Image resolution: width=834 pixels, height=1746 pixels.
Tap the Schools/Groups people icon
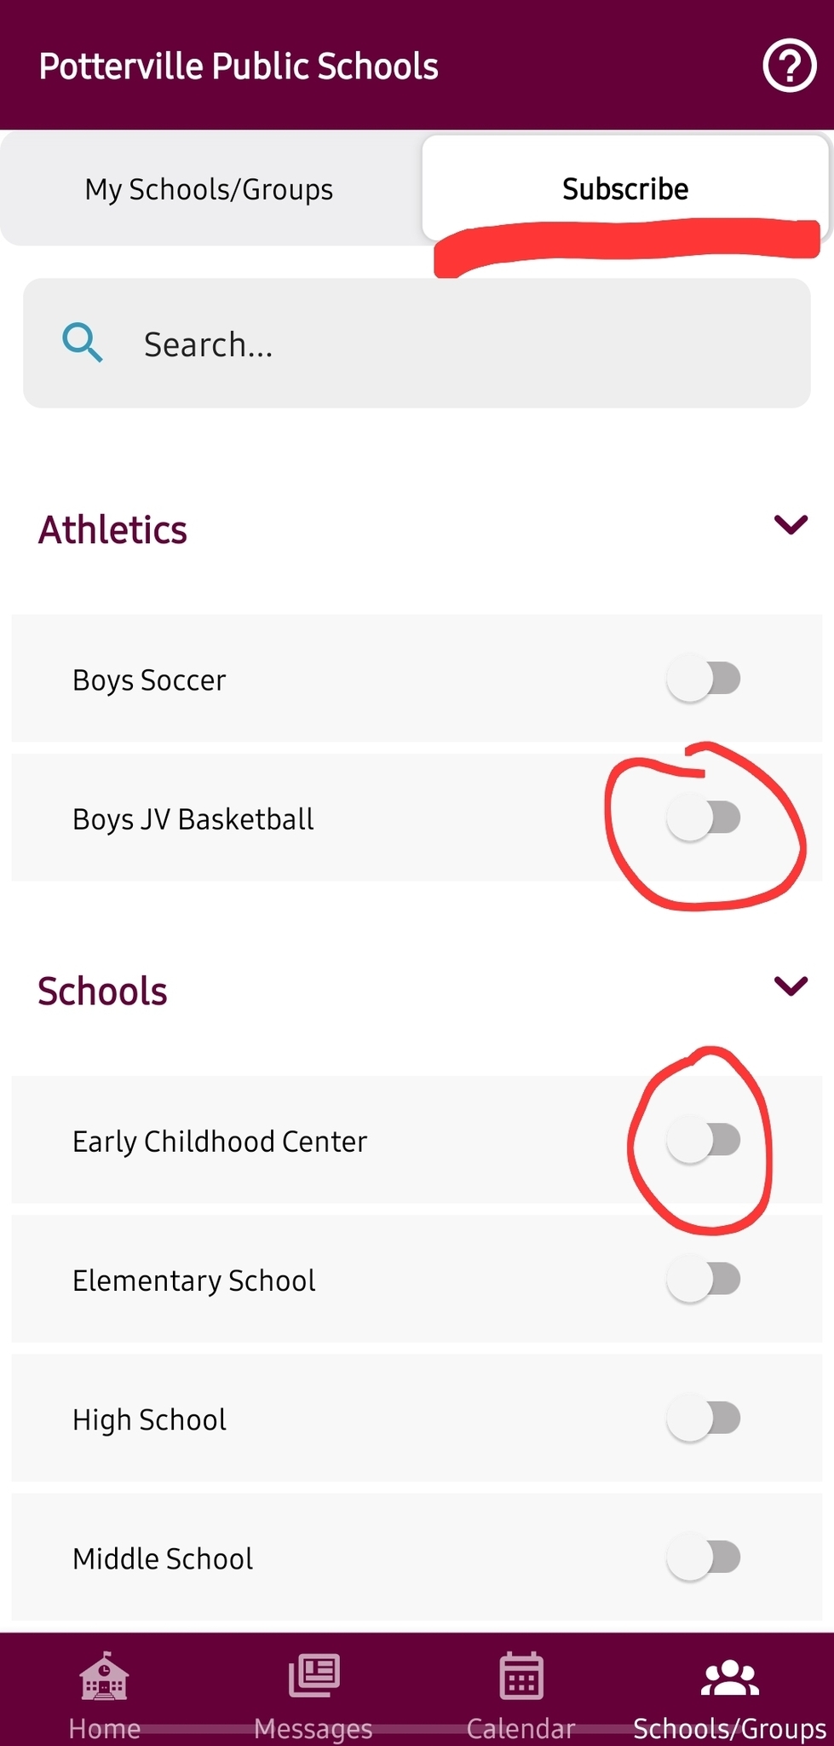pos(729,1678)
